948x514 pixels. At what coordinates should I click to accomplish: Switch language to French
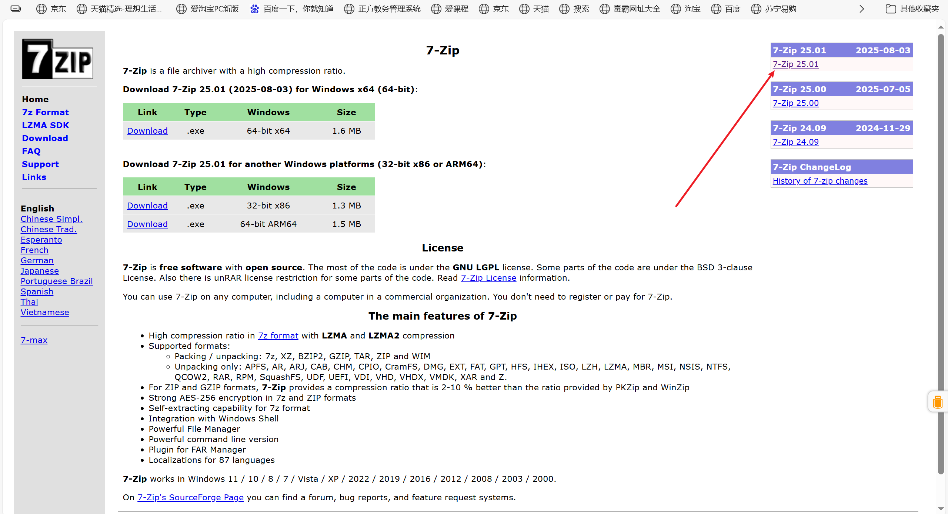[34, 250]
